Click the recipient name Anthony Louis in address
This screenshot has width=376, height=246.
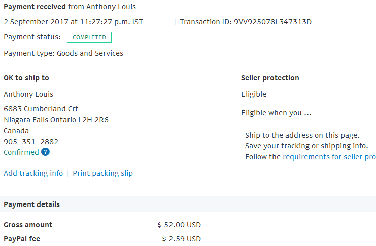pos(28,94)
